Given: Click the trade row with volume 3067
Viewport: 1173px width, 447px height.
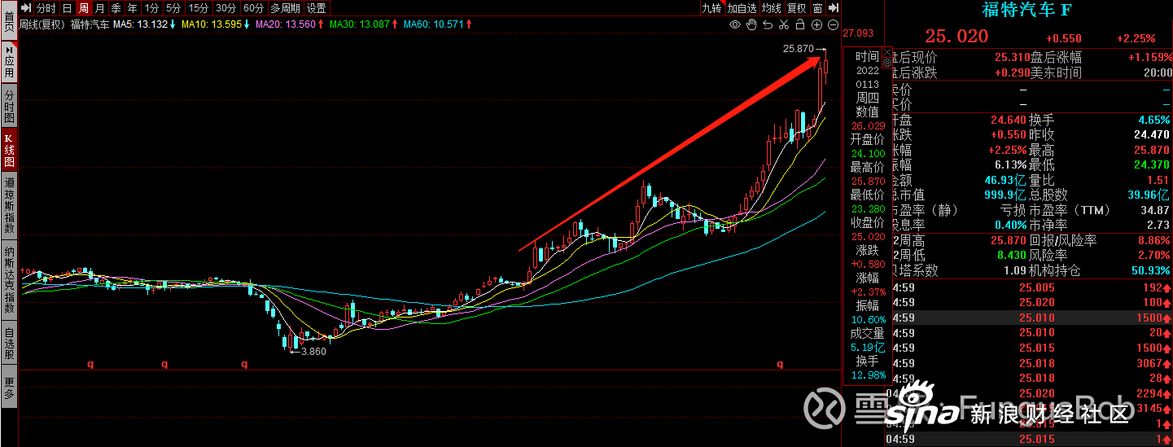Looking at the screenshot, I should (x=1030, y=364).
